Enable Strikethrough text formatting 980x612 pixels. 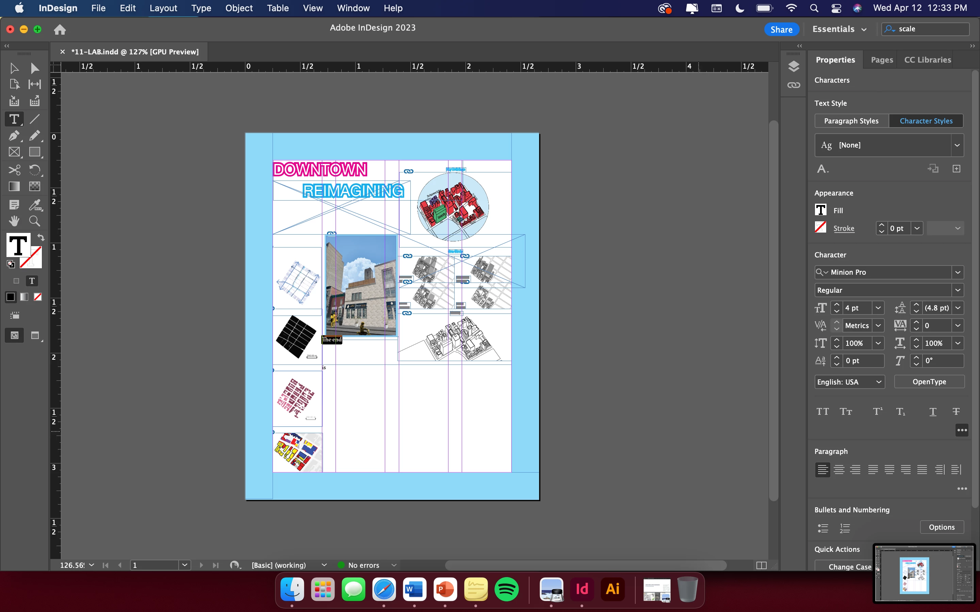click(956, 412)
